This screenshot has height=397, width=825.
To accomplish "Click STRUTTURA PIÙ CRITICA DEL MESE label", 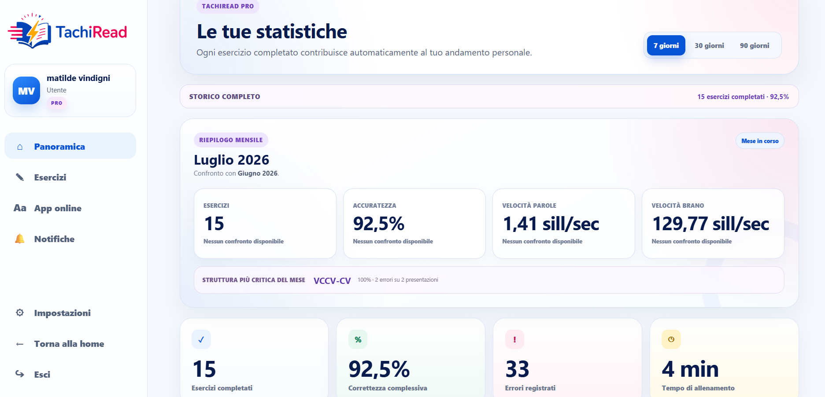I will 253,280.
